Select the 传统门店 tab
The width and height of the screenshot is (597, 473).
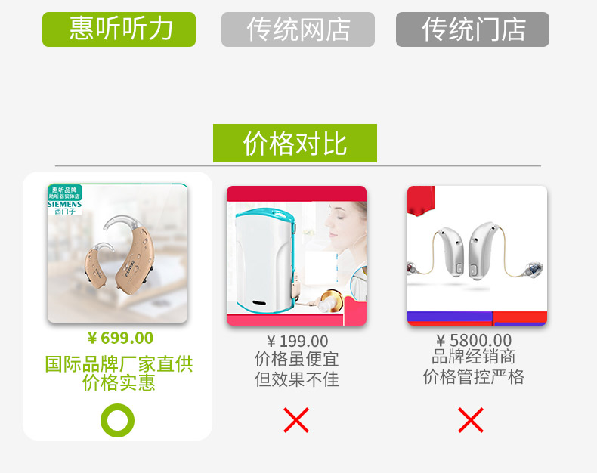(472, 29)
